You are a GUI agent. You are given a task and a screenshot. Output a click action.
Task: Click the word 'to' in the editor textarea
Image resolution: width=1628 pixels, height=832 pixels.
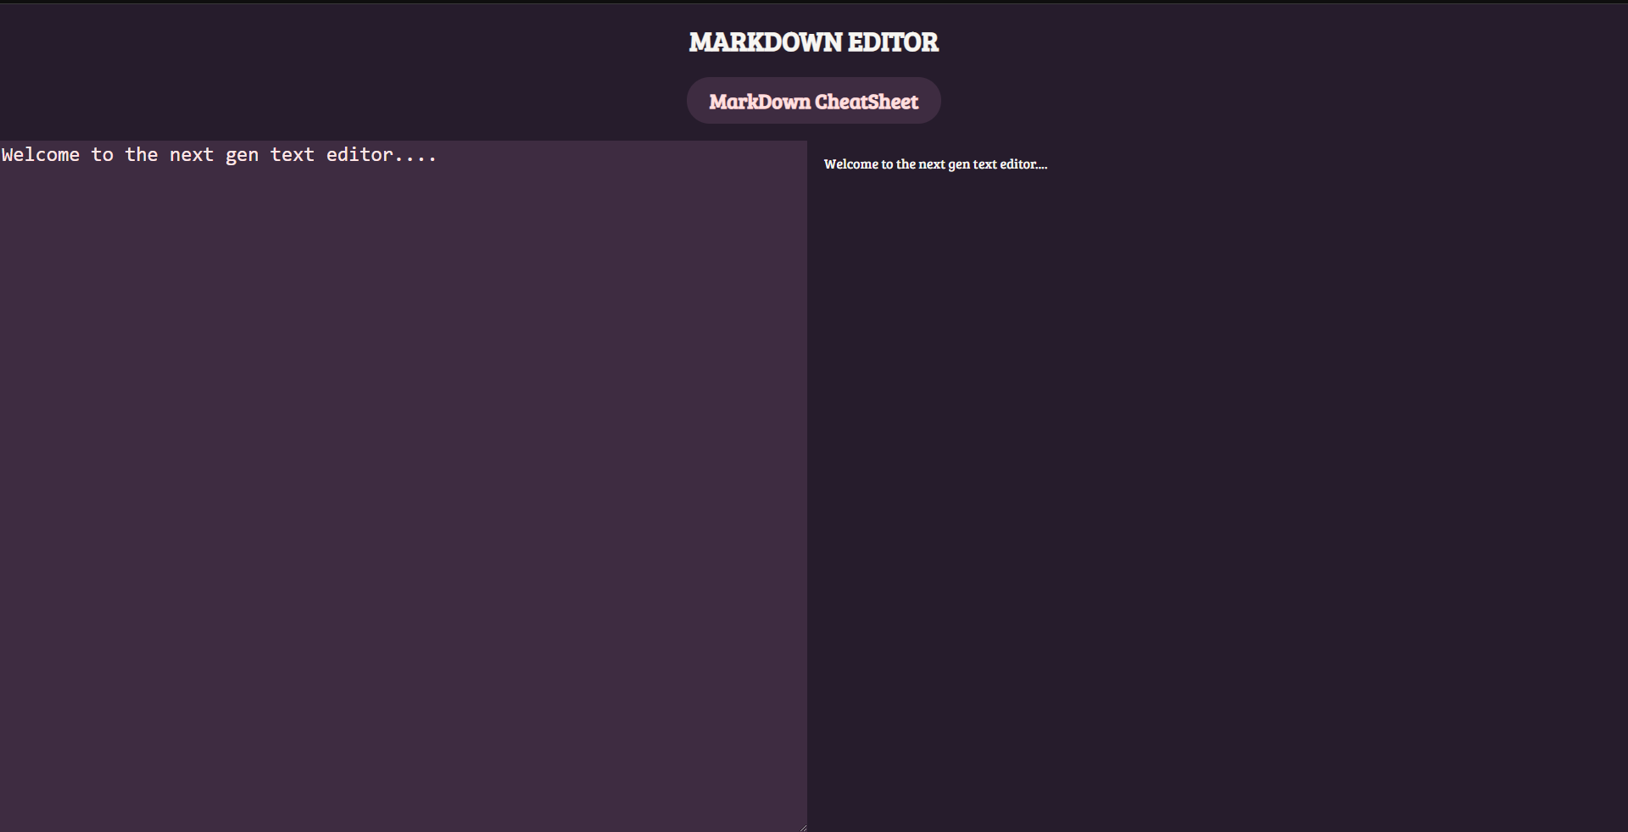[x=103, y=155]
